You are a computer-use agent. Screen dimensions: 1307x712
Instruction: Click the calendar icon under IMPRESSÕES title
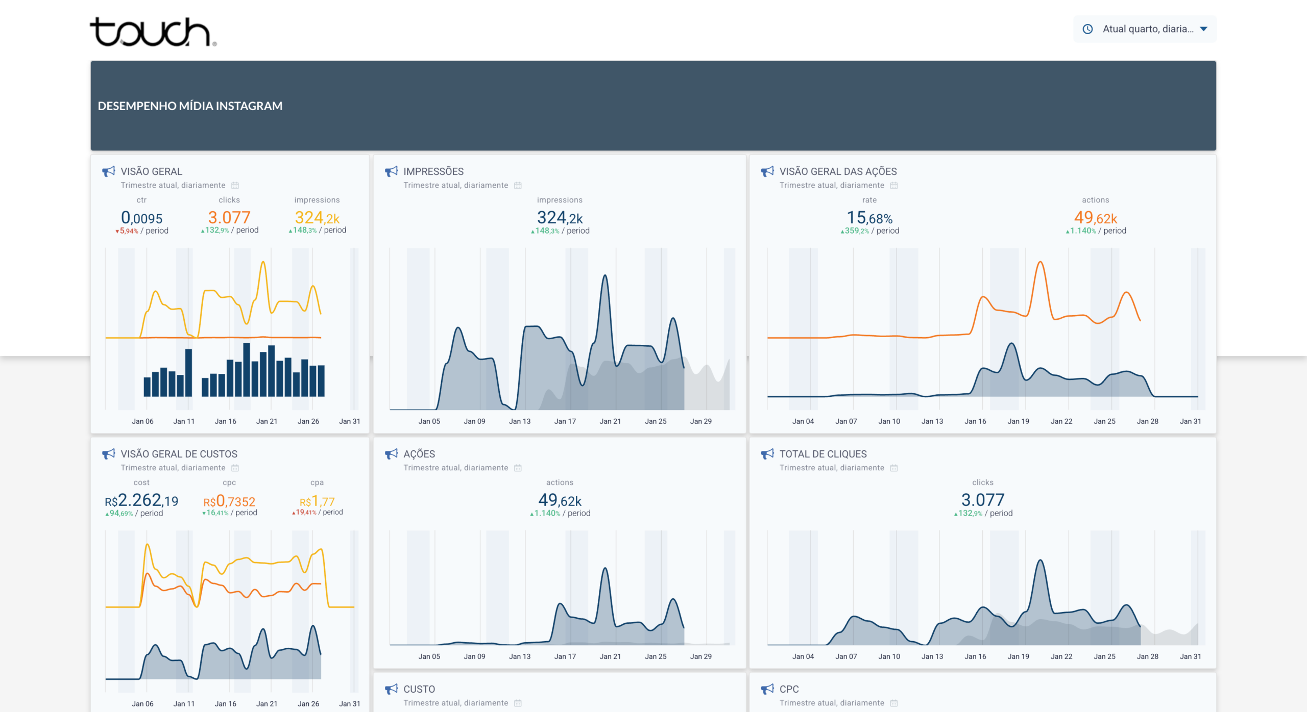tap(518, 186)
